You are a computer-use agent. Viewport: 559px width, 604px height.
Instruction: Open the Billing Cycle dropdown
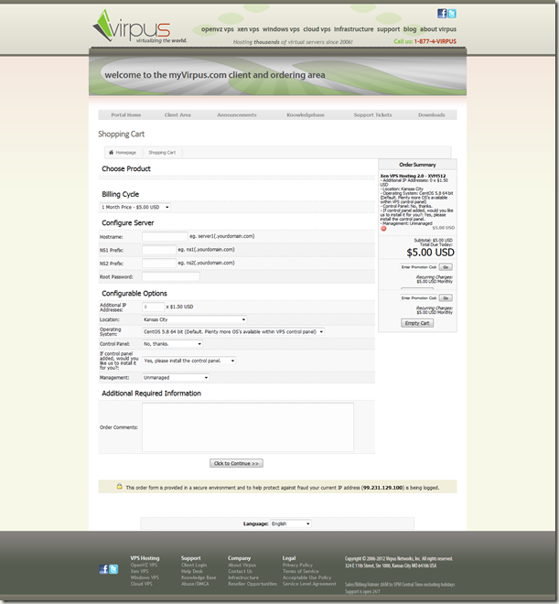pos(135,207)
